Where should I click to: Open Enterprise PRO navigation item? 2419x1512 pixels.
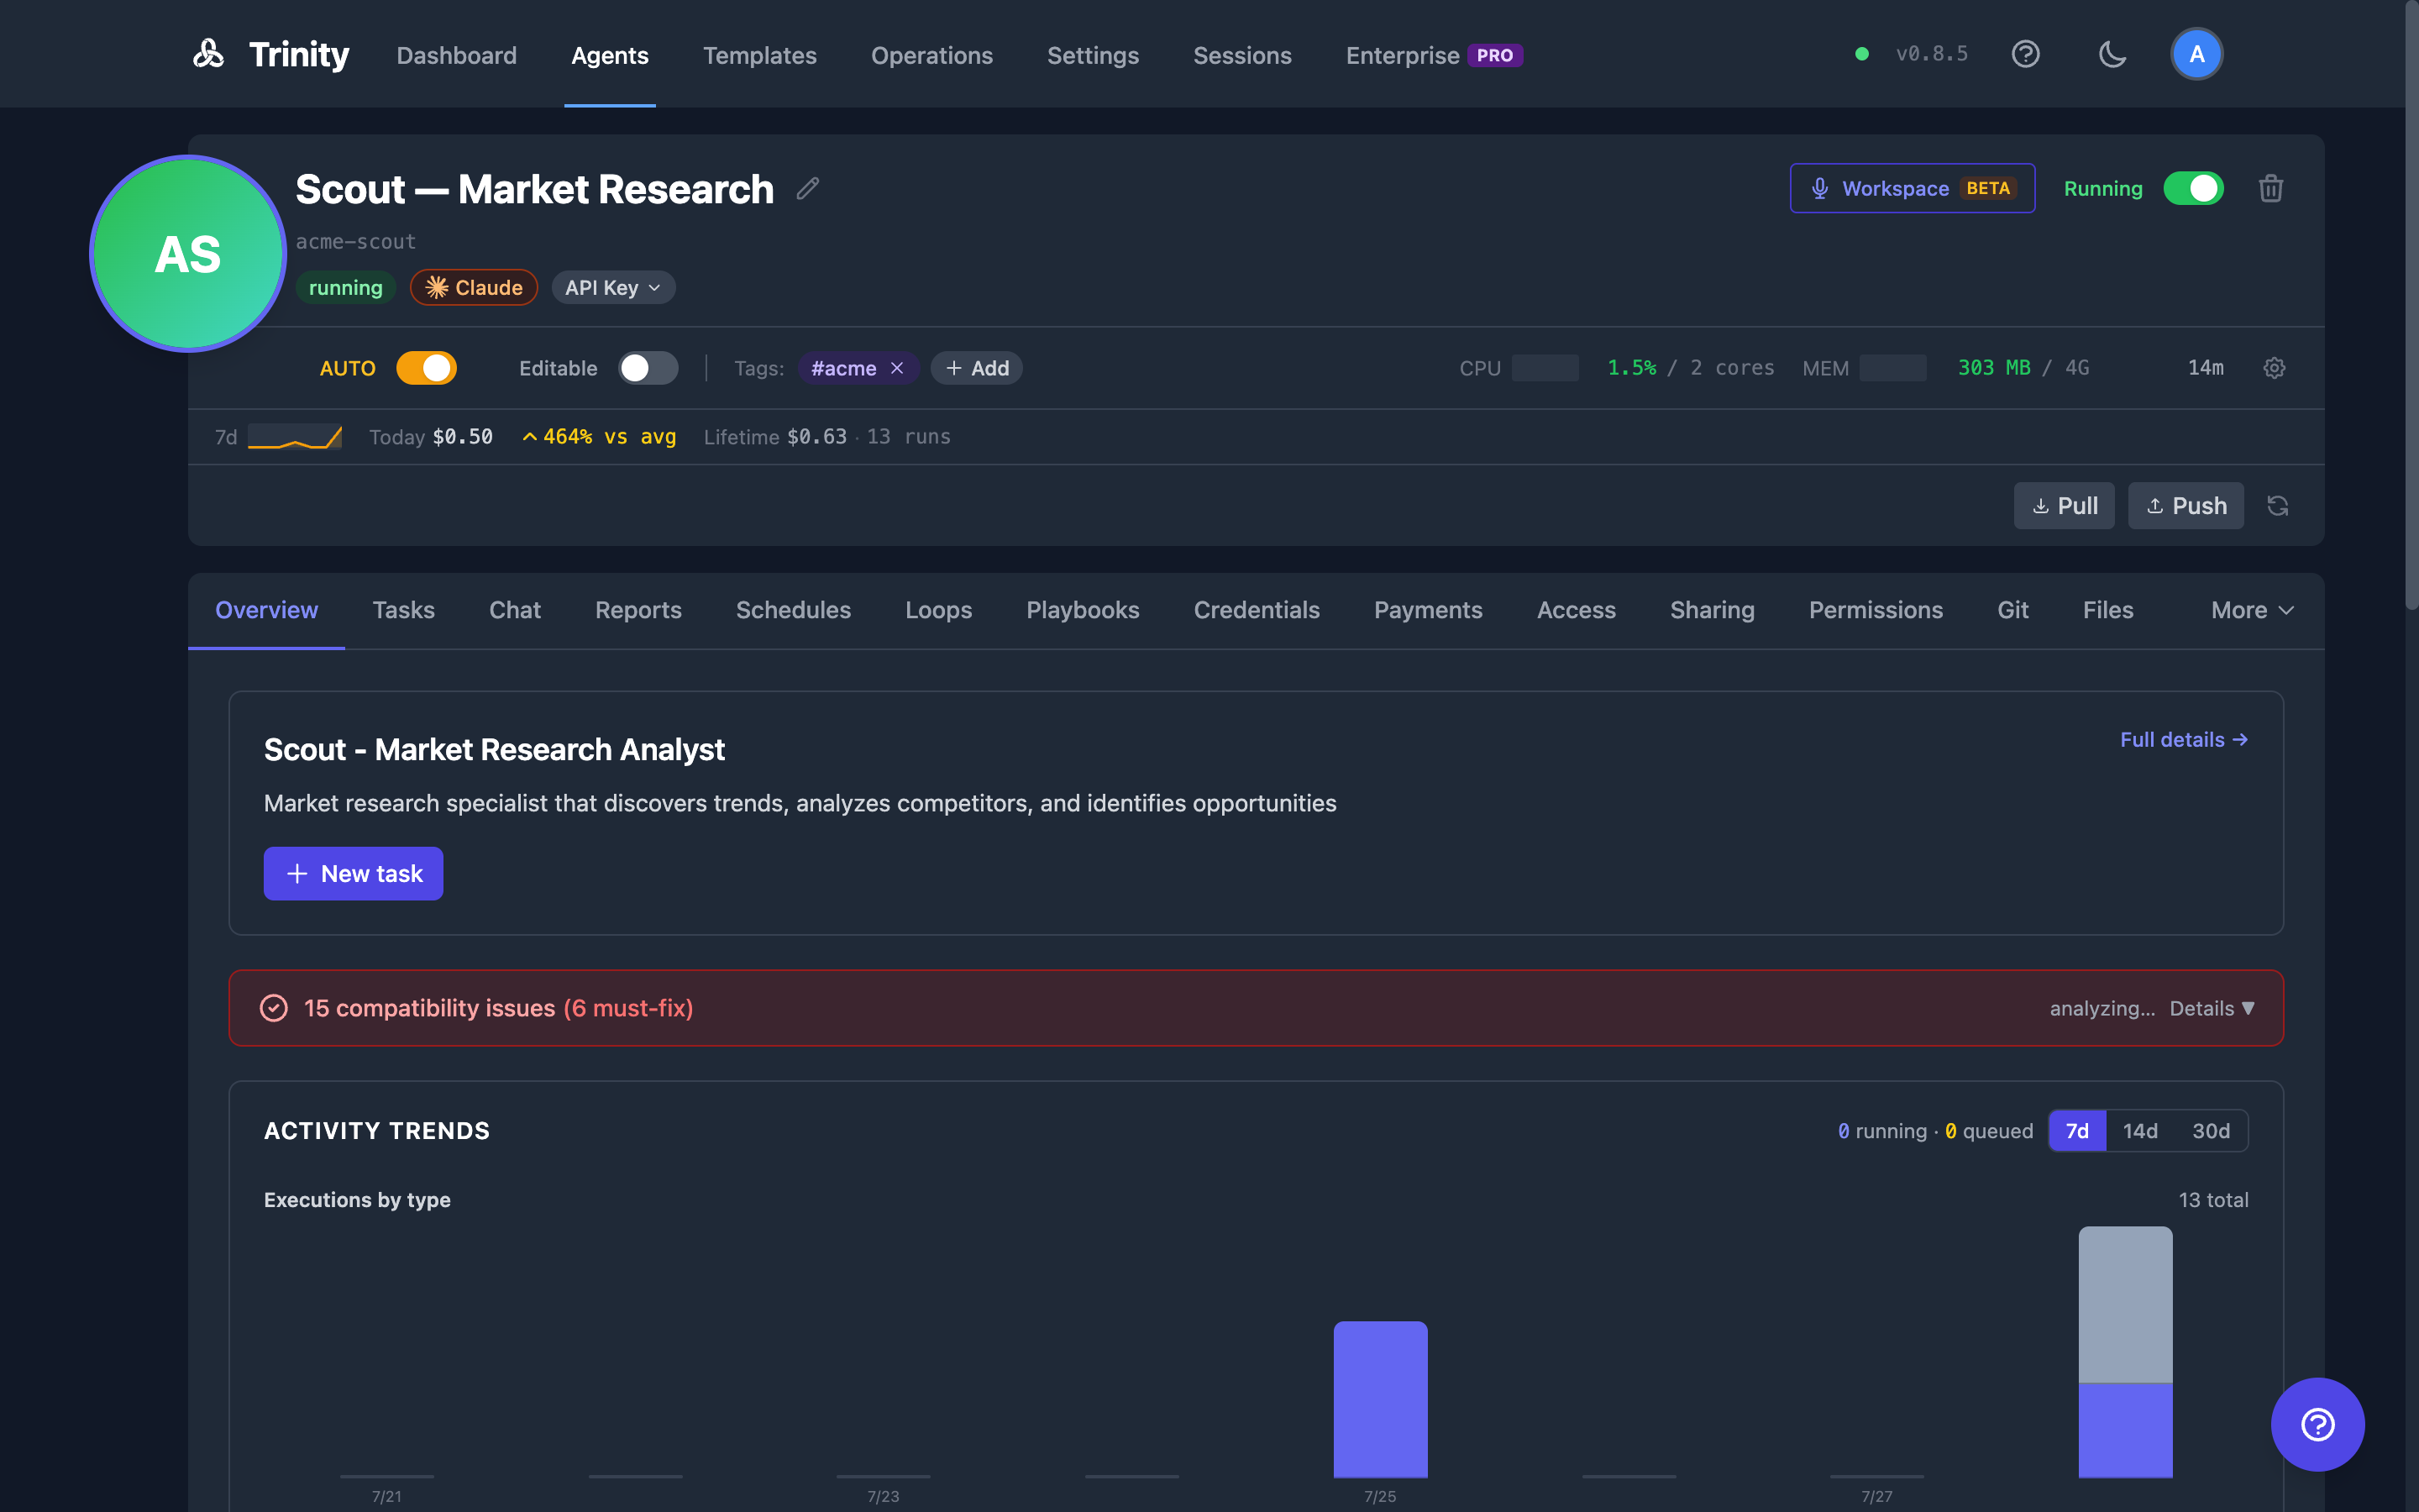[1434, 55]
